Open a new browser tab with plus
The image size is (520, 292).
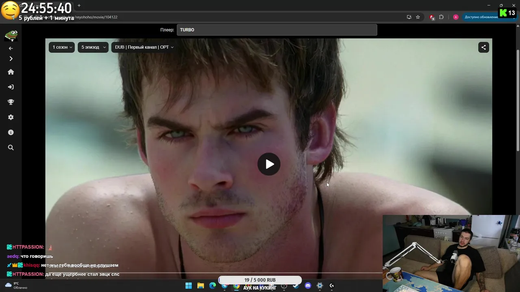79,6
